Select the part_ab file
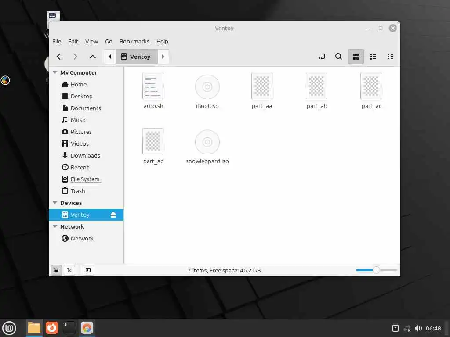 (x=316, y=91)
